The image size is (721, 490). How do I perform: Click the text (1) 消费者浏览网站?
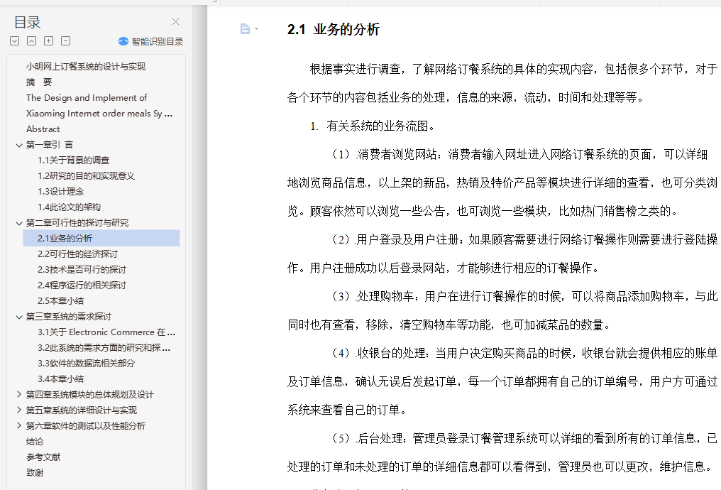[385, 155]
